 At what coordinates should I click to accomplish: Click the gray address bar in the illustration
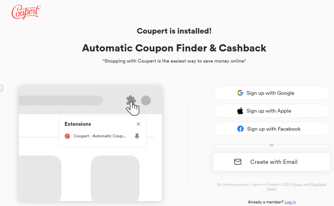61,100
